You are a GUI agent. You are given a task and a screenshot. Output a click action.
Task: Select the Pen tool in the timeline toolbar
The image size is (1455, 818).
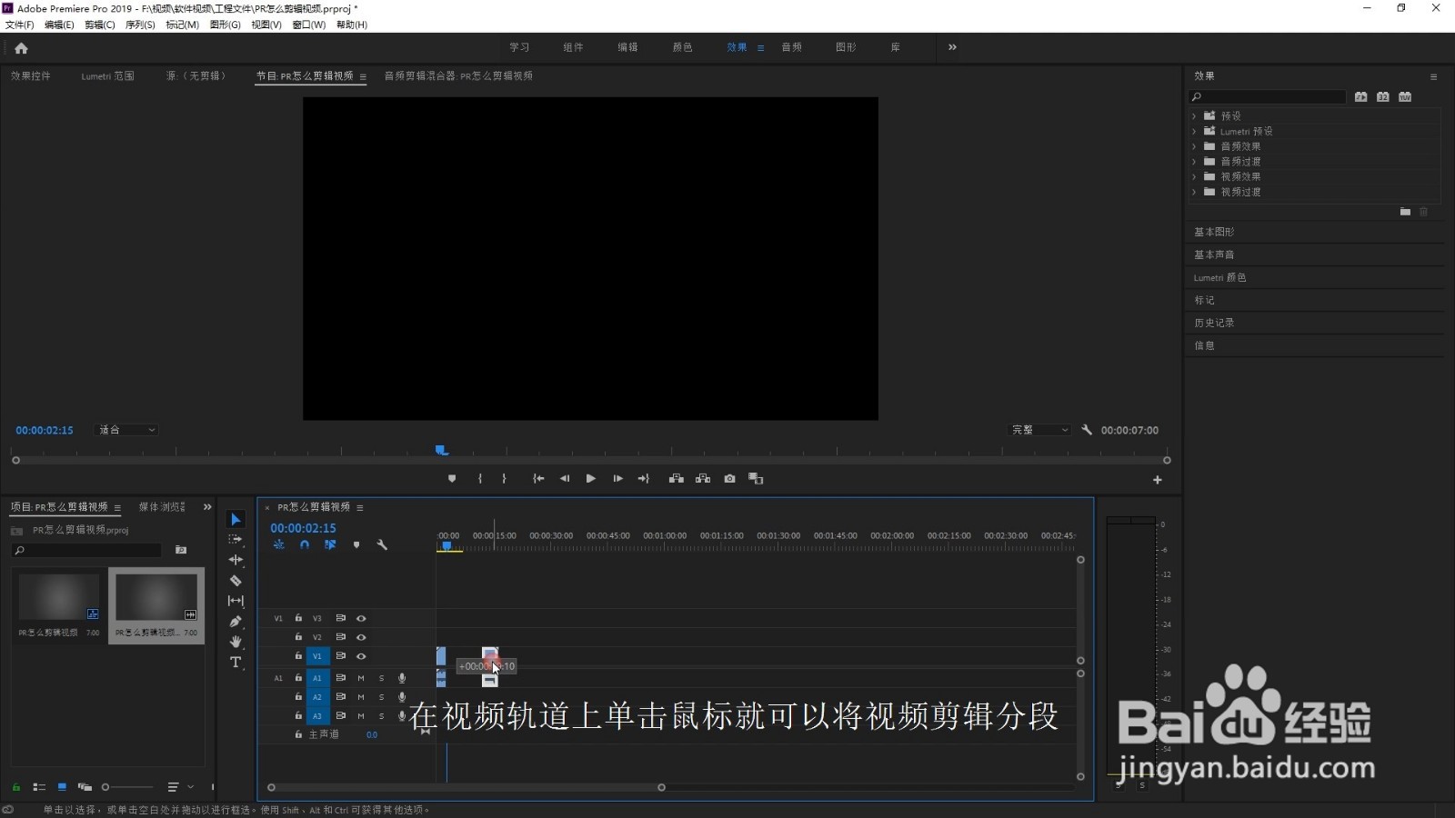[236, 621]
